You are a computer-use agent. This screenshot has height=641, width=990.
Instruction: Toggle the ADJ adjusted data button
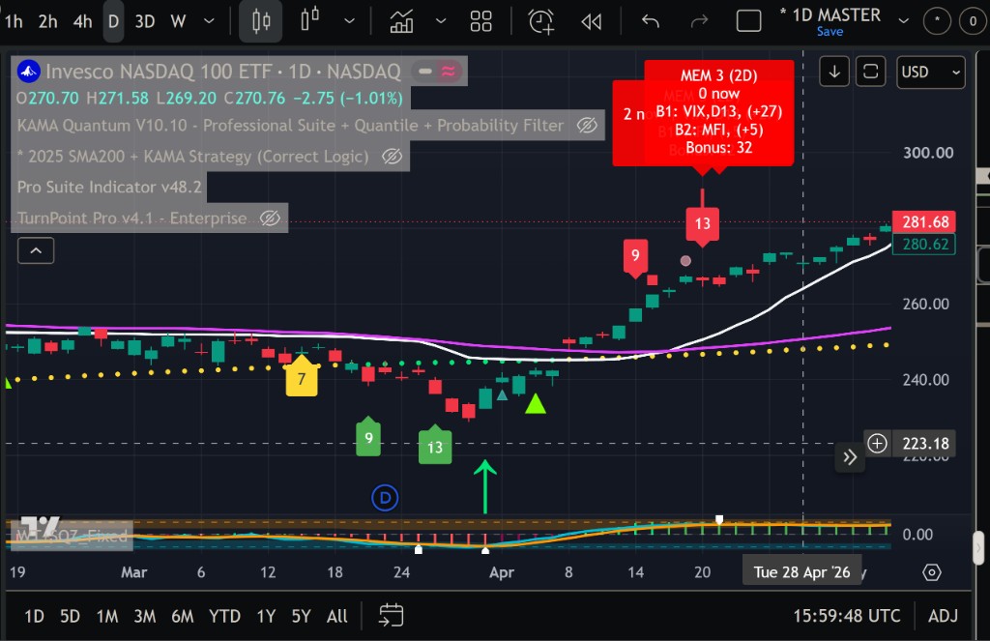943,616
